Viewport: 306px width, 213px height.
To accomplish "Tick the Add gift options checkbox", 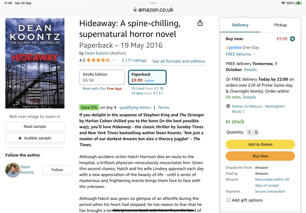I will click(228, 200).
